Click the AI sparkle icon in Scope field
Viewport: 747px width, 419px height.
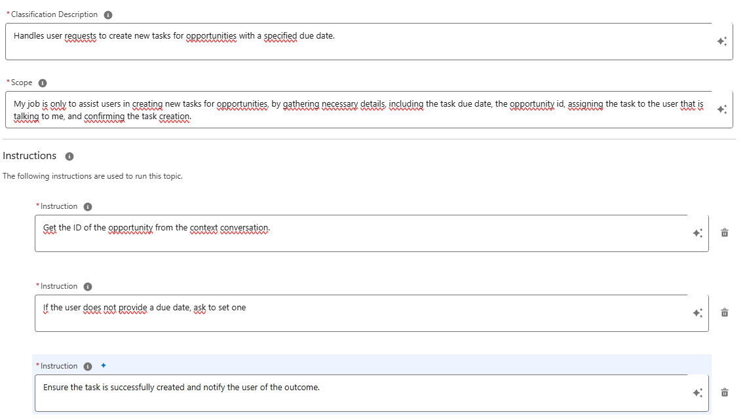[721, 109]
